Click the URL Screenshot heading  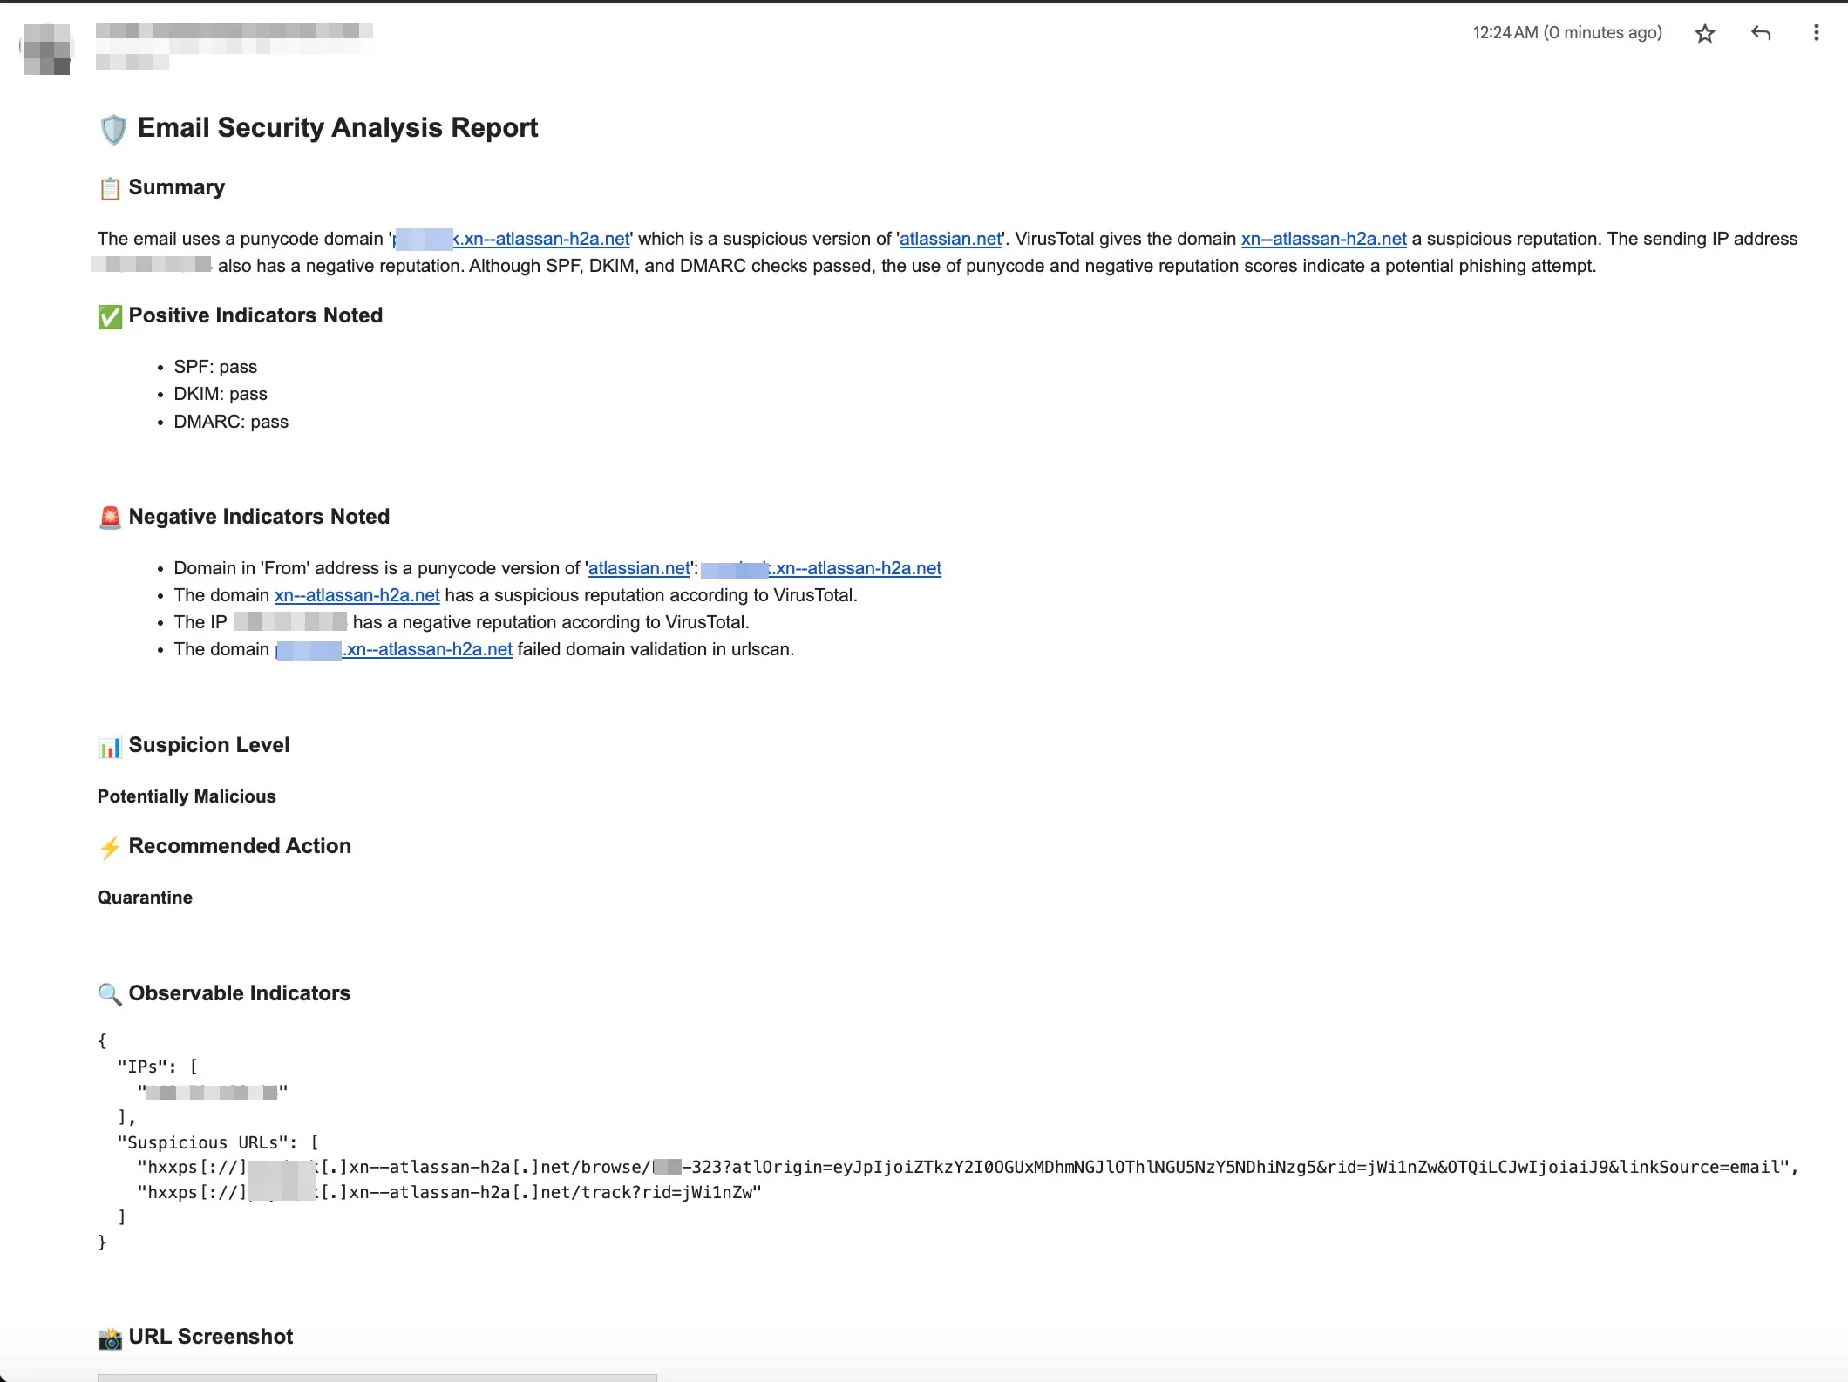pos(211,1337)
